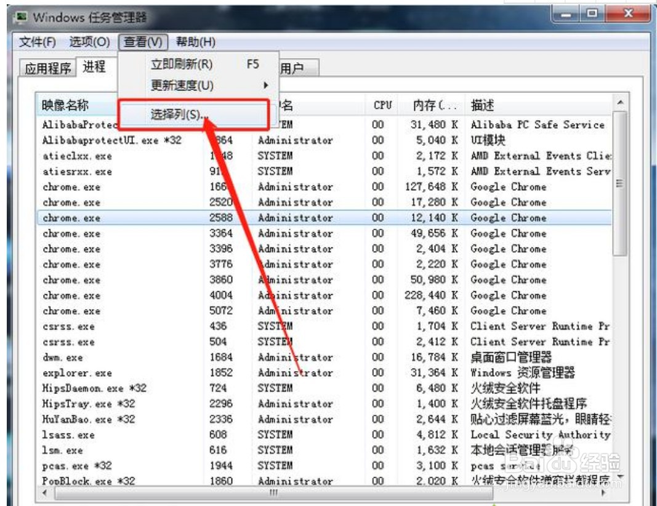Viewport: 657px width, 506px height.
Task: Maximize the Task Manager window
Action: (592, 14)
